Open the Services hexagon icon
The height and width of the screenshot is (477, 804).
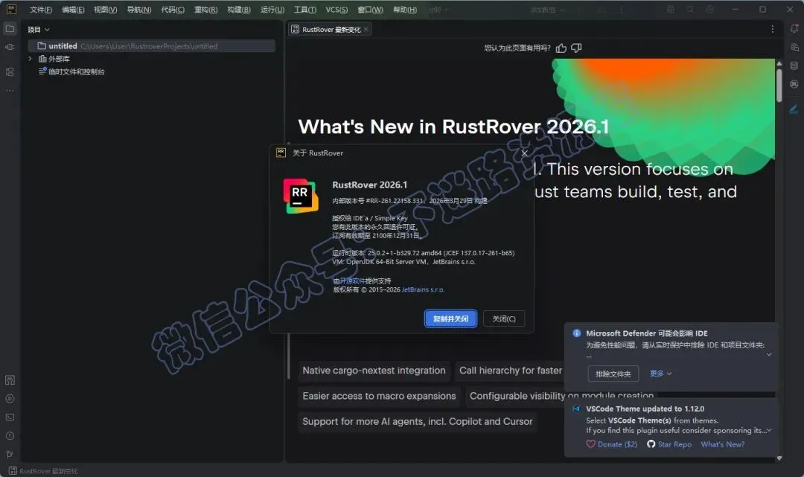[10, 399]
